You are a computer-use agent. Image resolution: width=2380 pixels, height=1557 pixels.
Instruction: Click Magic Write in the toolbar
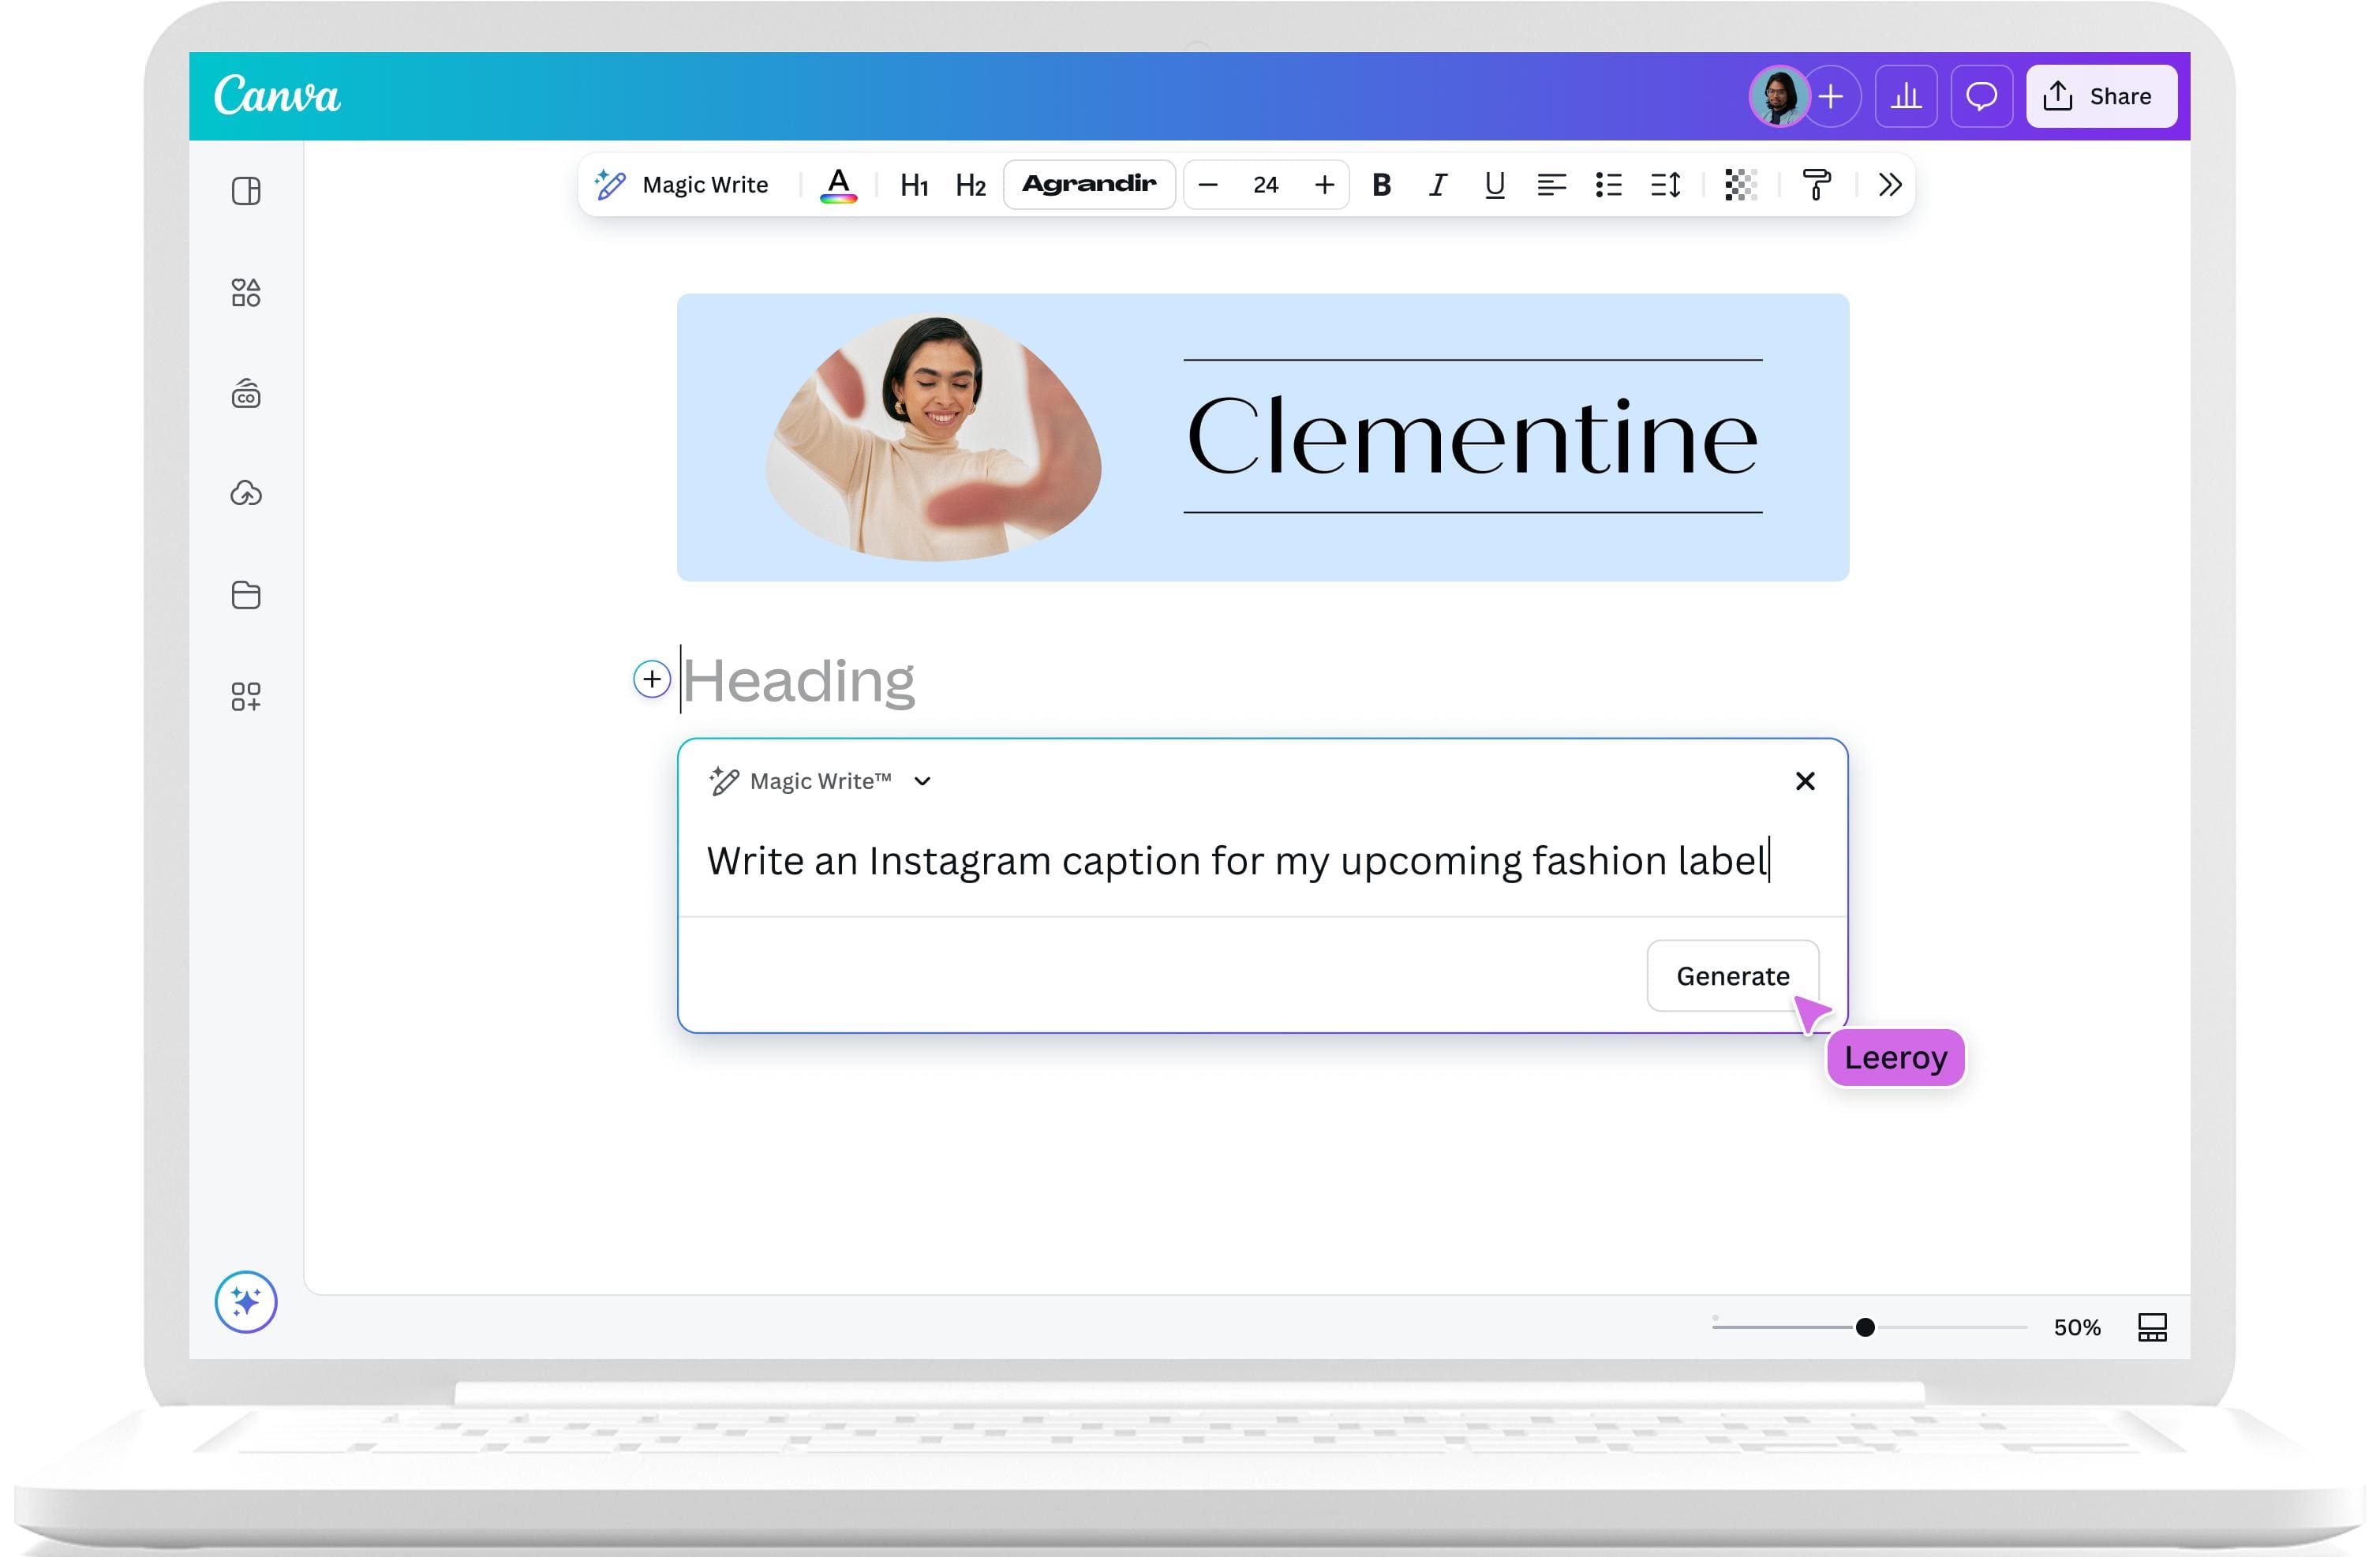tap(682, 185)
